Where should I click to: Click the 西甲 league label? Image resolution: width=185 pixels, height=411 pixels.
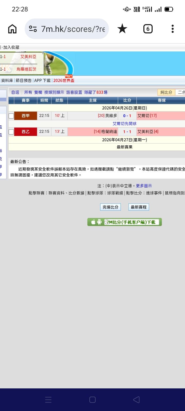pyautogui.click(x=26, y=116)
